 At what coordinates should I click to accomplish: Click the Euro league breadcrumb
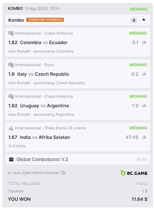(49, 65)
